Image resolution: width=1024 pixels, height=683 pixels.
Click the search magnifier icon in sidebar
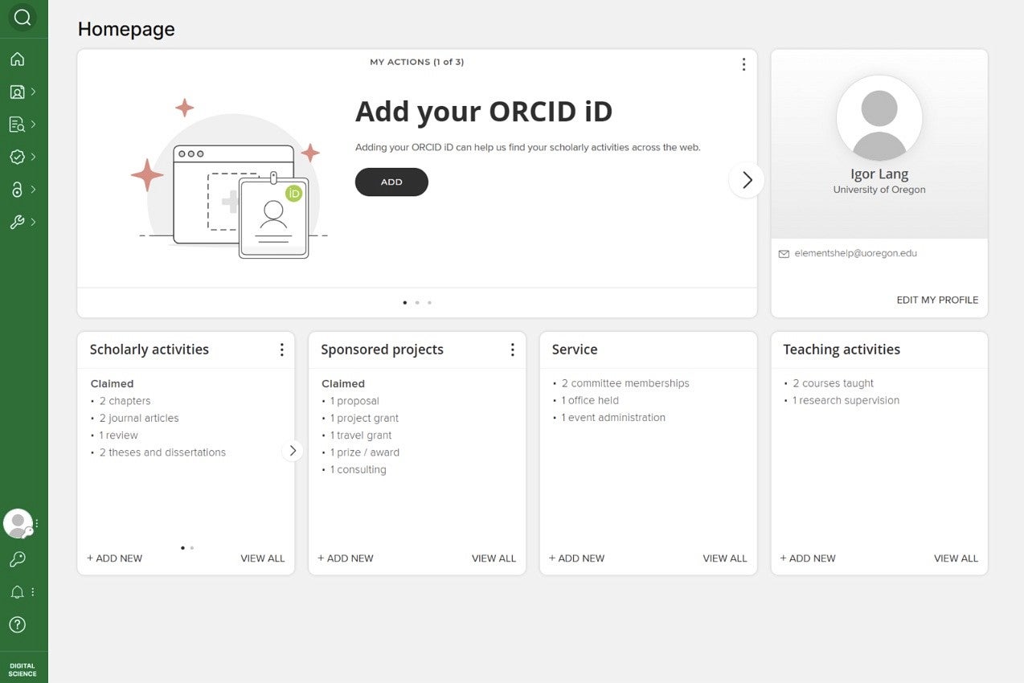tap(23, 18)
